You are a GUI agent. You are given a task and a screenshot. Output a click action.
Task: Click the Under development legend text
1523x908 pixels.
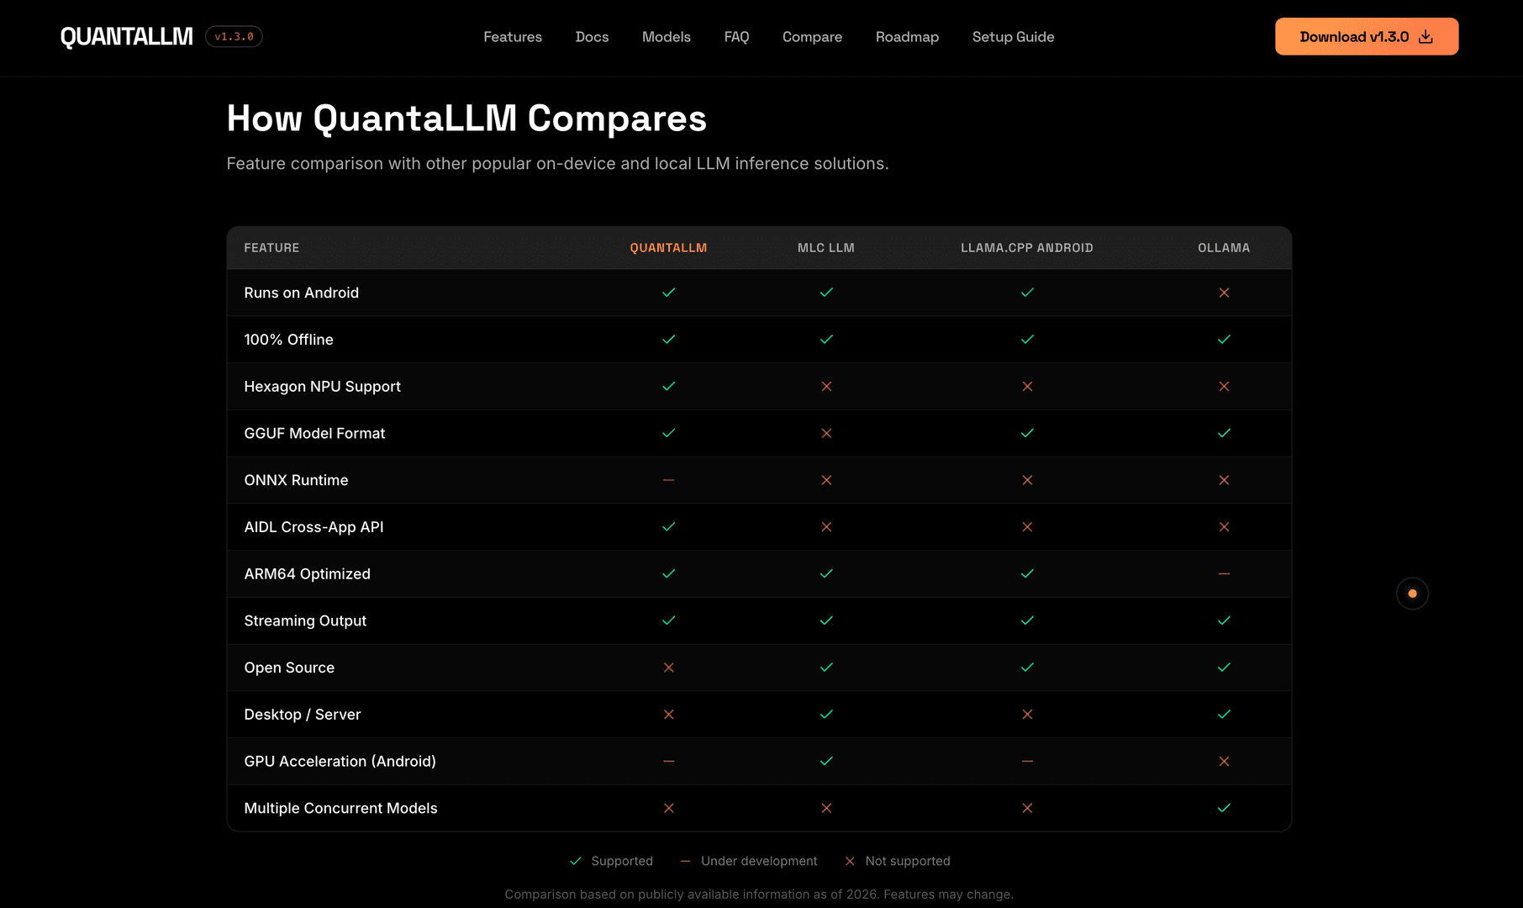[x=759, y=861]
